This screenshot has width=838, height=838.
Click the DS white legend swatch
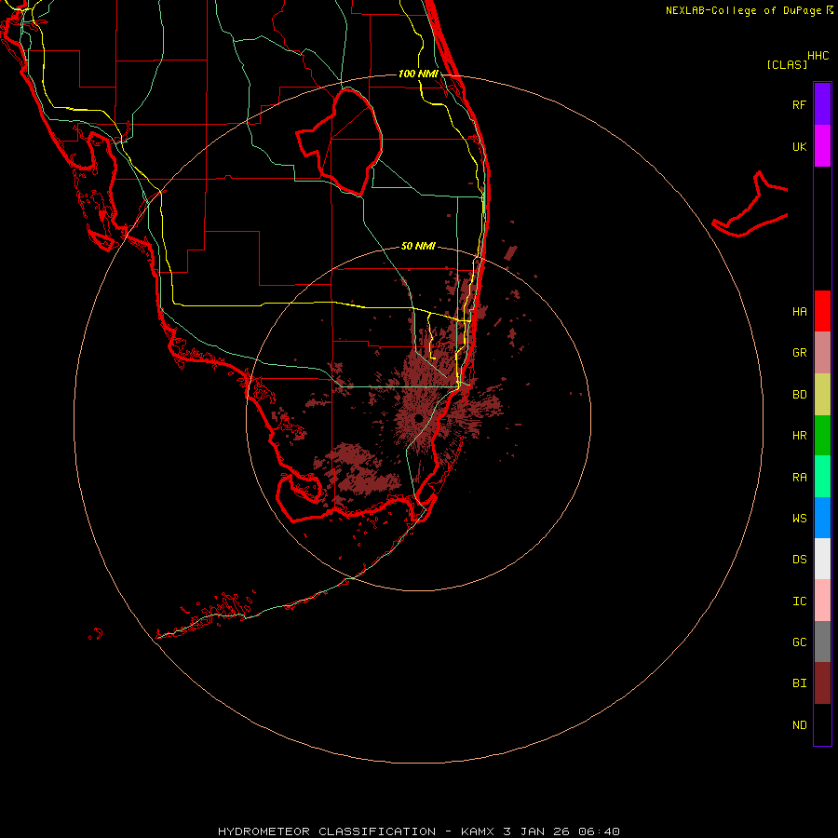coord(822,559)
